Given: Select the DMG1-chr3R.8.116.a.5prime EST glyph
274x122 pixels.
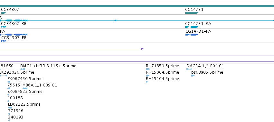Looking at the screenshot, I should point(23,69).
